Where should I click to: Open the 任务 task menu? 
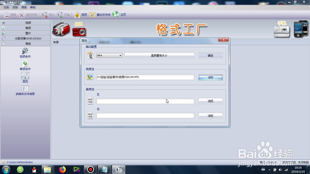point(6,7)
